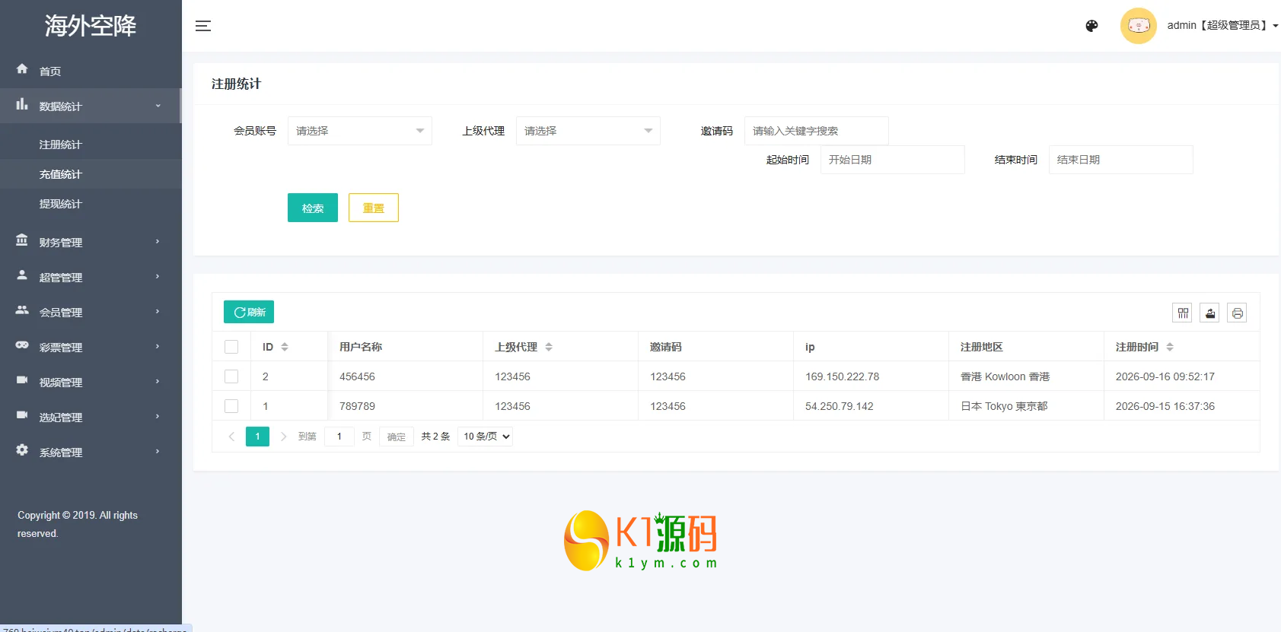Image resolution: width=1281 pixels, height=632 pixels.
Task: Sort by 上级代理 column arrows
Action: click(549, 347)
